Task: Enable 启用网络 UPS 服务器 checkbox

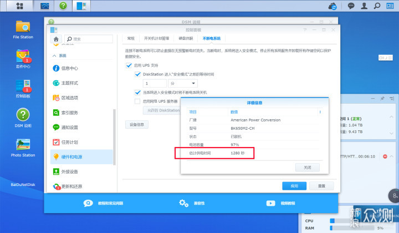Action: [137, 102]
